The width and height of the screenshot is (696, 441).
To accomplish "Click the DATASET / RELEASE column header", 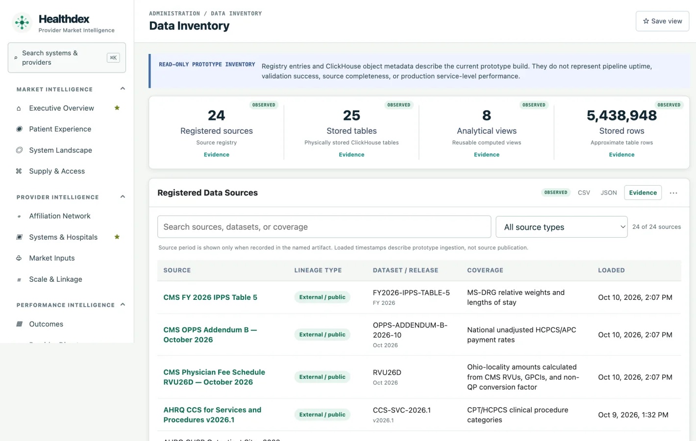I will point(405,270).
